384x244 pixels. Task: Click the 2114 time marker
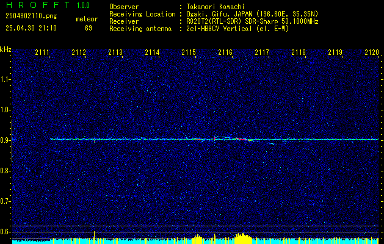152,52
